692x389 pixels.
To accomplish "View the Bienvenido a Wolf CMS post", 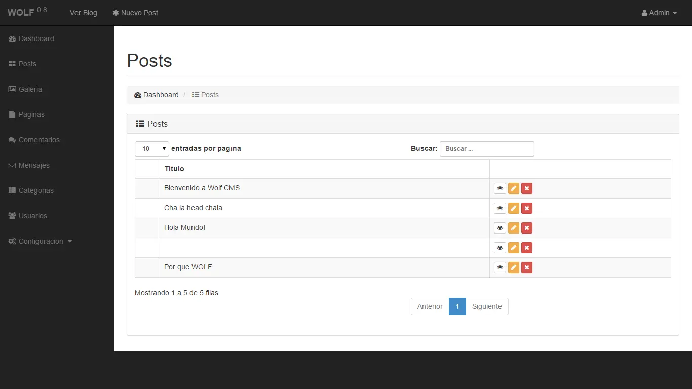I will click(500, 188).
